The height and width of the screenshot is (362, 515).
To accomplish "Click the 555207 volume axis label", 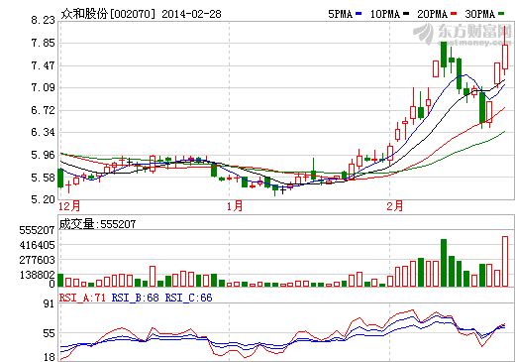I will (x=37, y=230).
